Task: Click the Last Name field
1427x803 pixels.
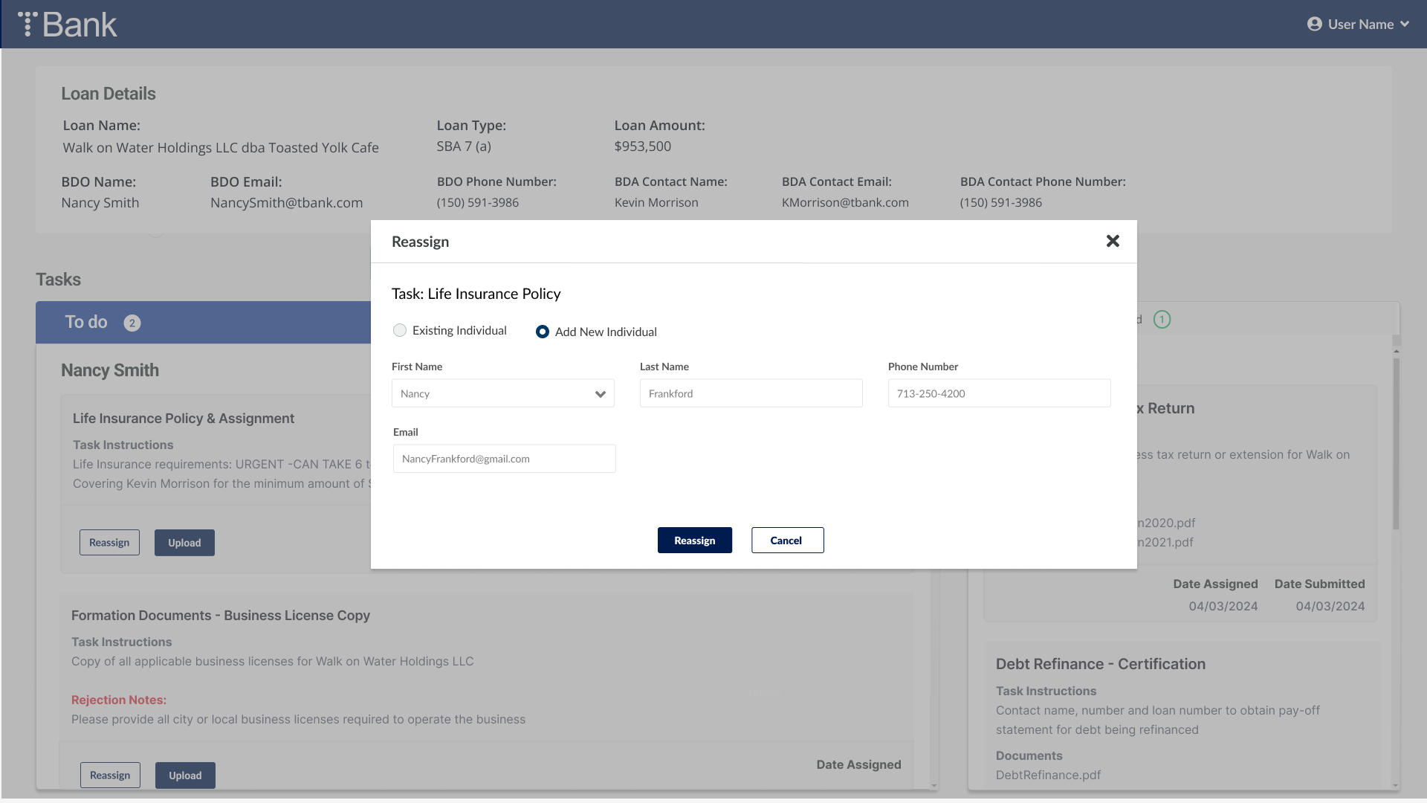Action: tap(751, 393)
